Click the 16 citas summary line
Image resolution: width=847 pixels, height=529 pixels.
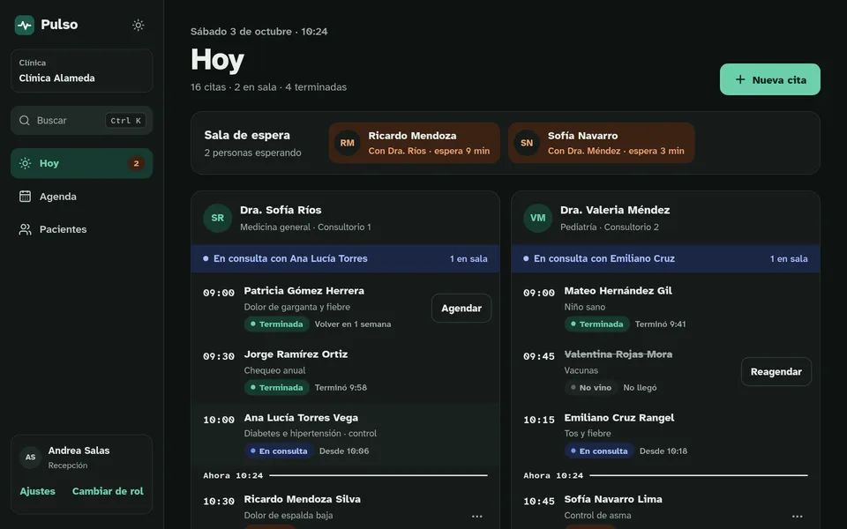[268, 87]
